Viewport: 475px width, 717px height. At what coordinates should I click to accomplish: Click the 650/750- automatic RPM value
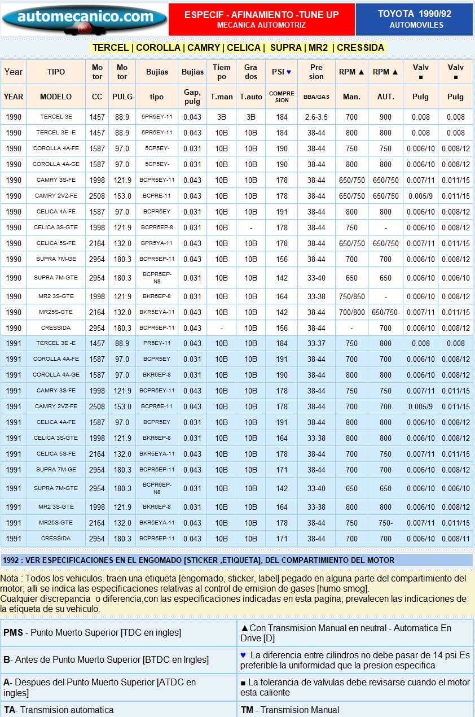[385, 312]
